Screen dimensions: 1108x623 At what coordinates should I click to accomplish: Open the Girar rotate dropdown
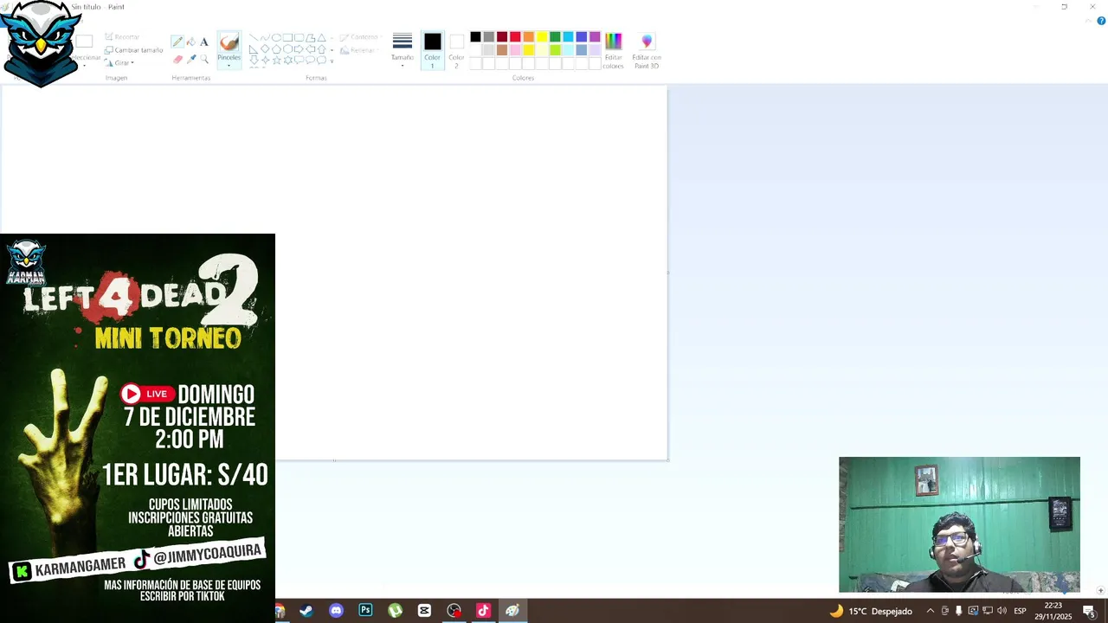(119, 62)
